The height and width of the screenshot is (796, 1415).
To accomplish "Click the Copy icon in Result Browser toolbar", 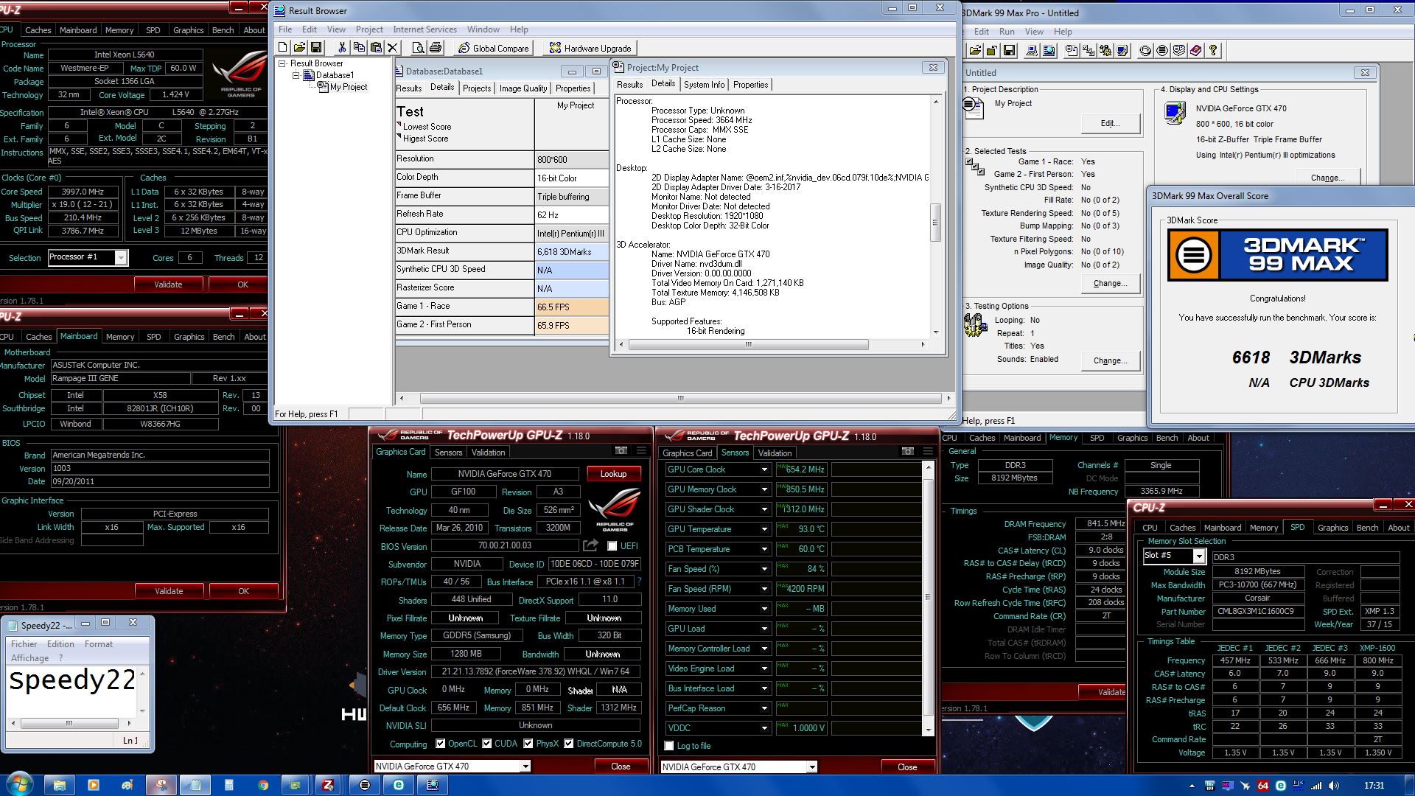I will (x=359, y=48).
